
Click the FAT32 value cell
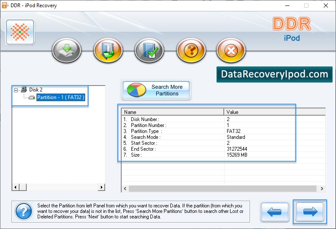click(233, 131)
